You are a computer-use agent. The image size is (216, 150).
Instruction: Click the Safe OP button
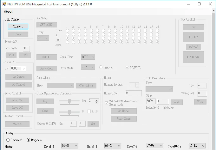point(193,47)
